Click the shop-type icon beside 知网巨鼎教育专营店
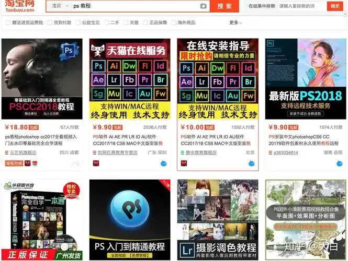This screenshot has width=348, height=261. (x=95, y=152)
